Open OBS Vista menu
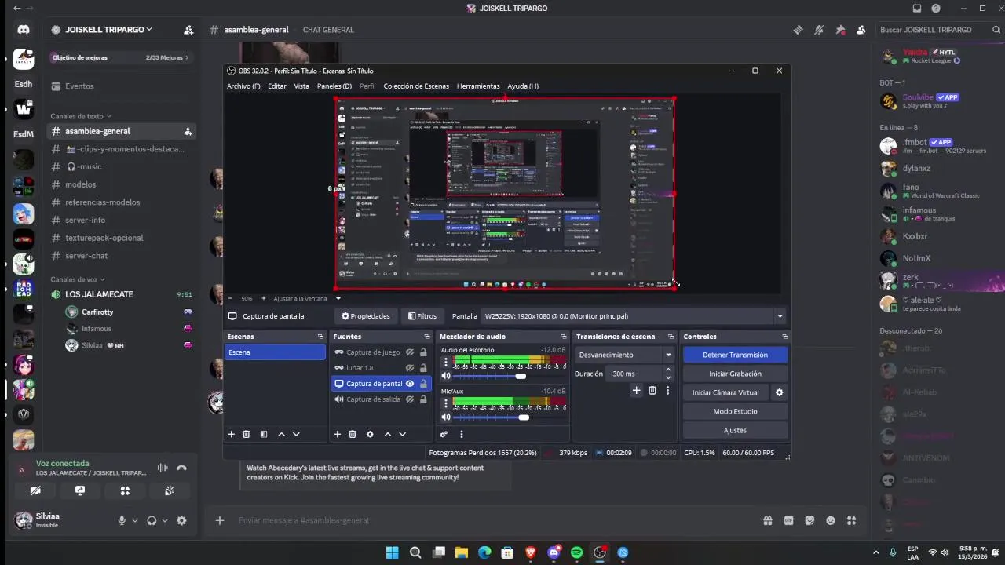This screenshot has height=565, width=1005. pyautogui.click(x=301, y=86)
